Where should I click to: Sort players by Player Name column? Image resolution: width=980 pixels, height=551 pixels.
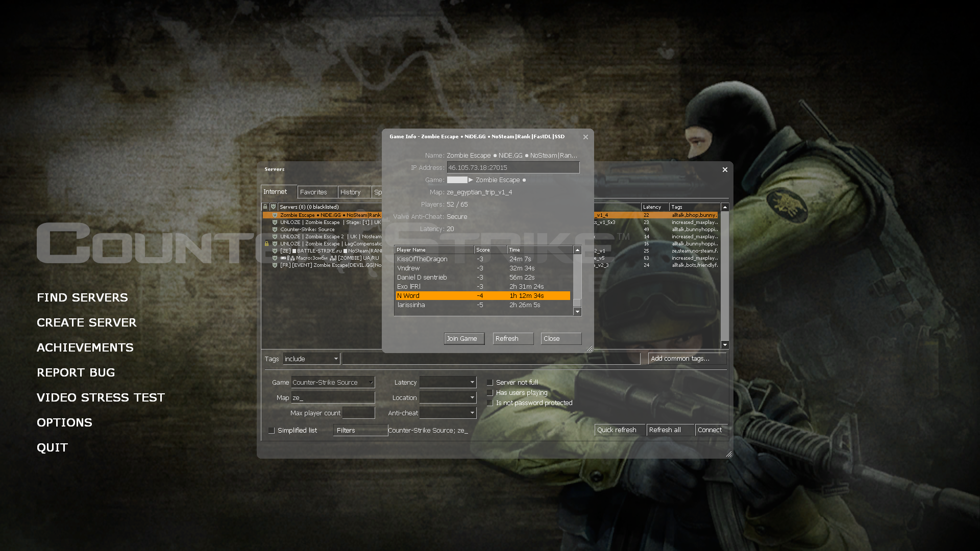pyautogui.click(x=434, y=250)
